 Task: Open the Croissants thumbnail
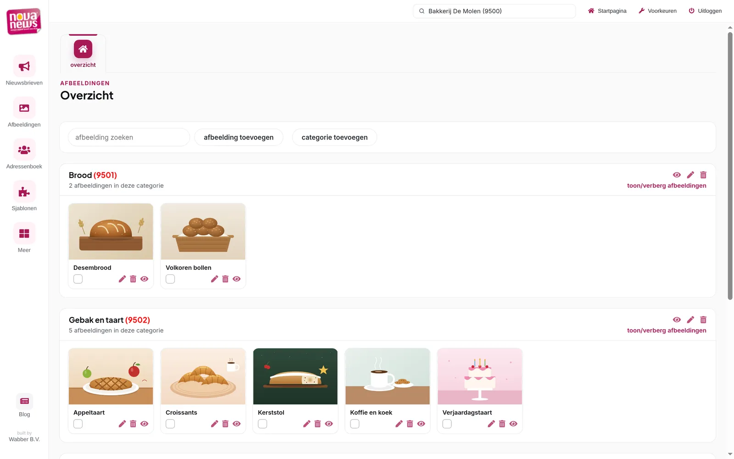coord(203,376)
